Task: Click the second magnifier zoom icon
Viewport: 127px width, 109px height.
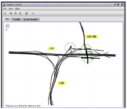Action: 16,13
